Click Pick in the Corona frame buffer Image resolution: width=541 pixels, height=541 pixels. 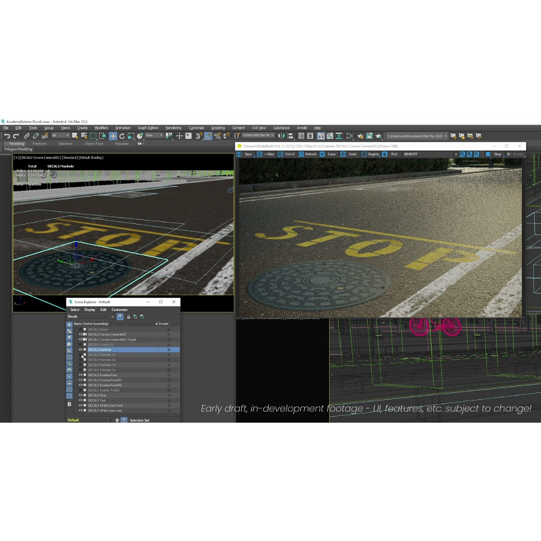coord(390,154)
